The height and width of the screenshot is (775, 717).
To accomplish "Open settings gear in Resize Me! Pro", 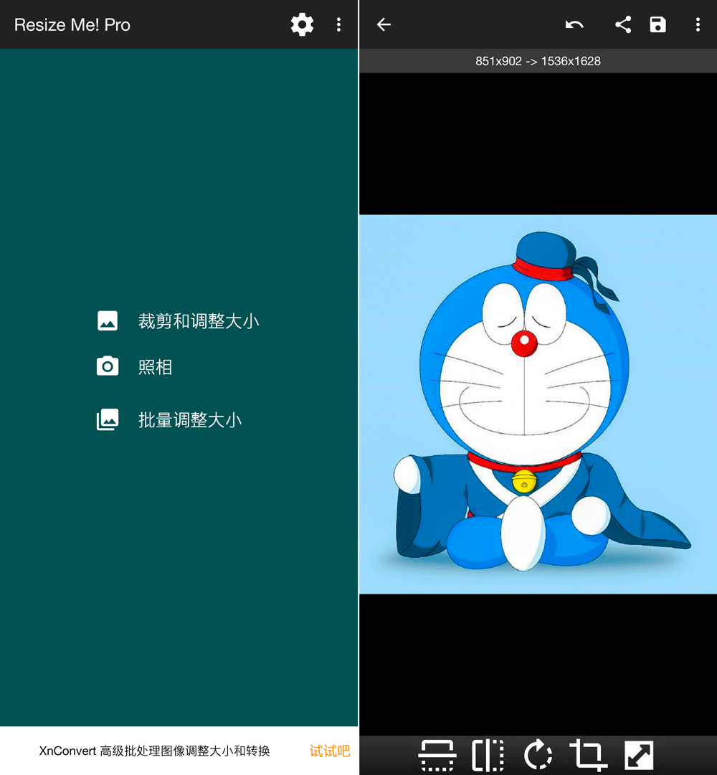I will pyautogui.click(x=302, y=24).
